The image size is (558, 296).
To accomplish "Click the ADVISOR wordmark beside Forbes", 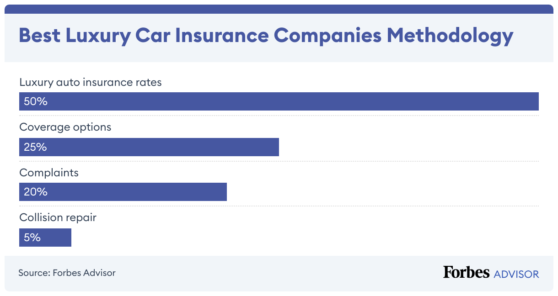I will click(516, 274).
